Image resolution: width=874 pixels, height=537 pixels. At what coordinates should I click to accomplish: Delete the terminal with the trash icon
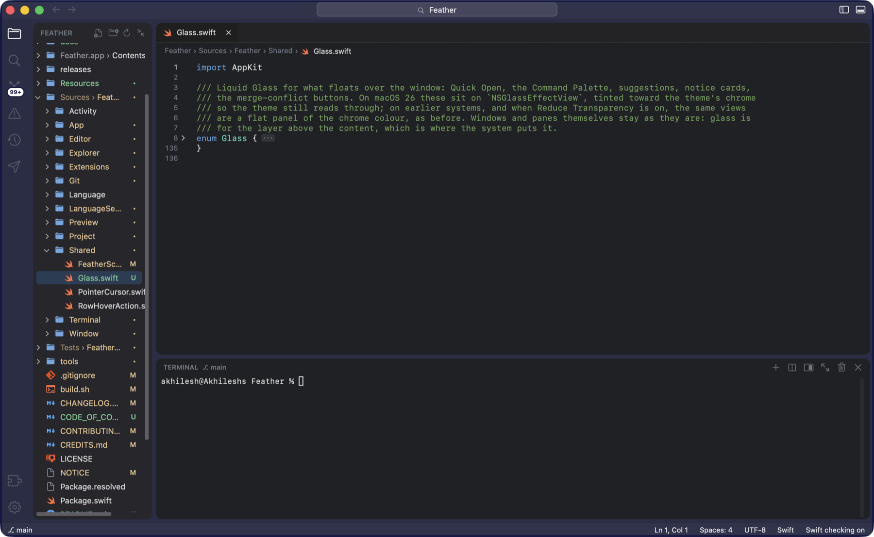[841, 367]
